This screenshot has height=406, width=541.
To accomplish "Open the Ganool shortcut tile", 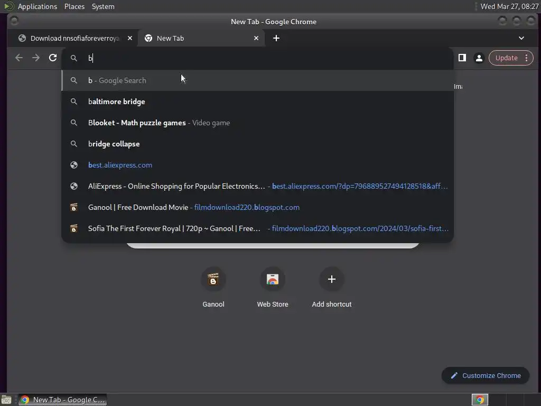I will tap(213, 287).
